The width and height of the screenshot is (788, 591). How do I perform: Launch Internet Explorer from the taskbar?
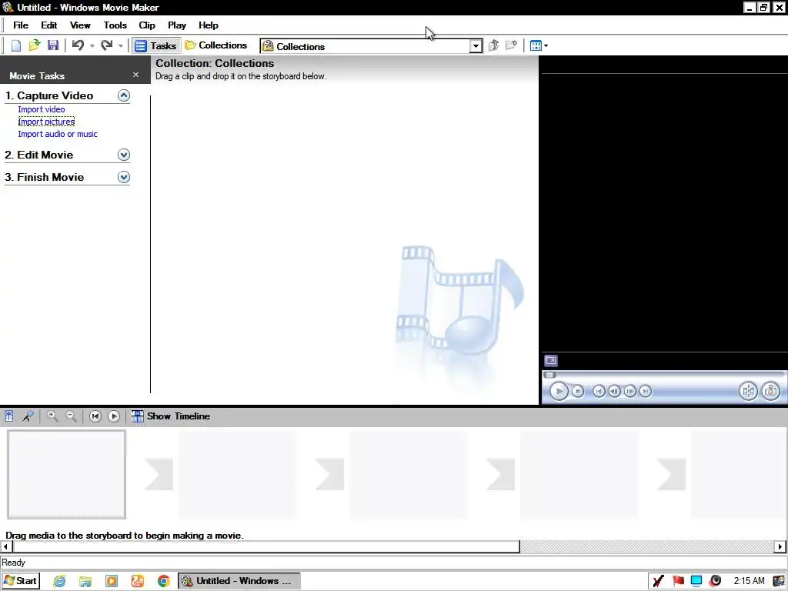point(59,581)
